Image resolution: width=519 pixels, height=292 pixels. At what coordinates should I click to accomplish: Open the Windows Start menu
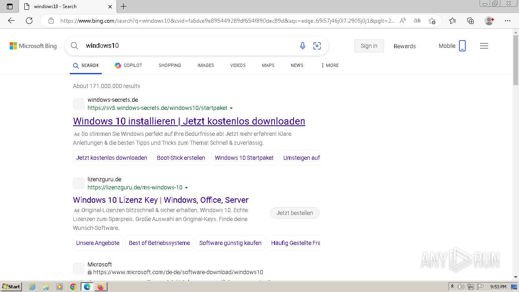(11, 287)
